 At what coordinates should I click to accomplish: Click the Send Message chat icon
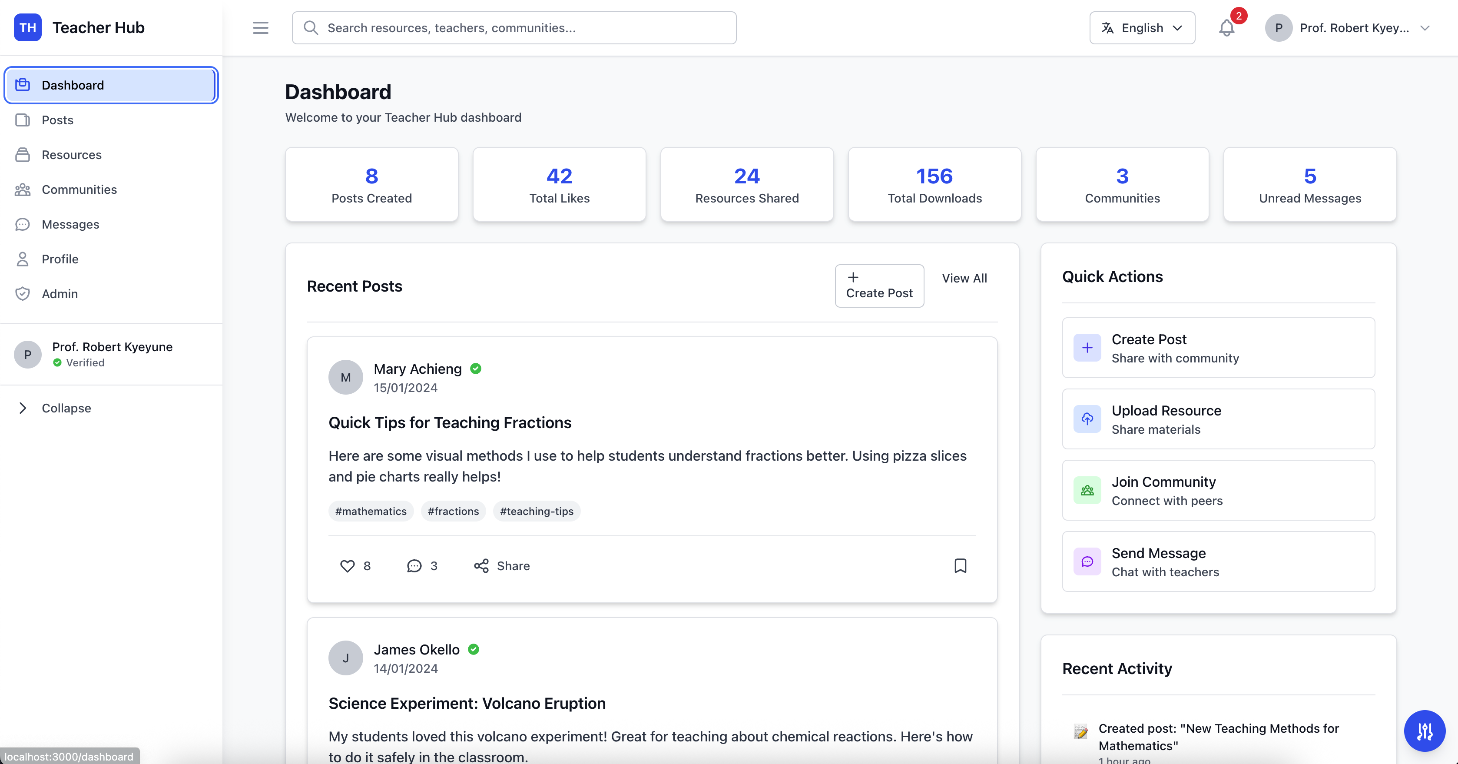click(1087, 562)
